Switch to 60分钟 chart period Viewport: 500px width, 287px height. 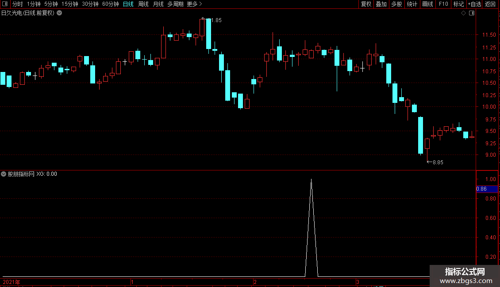tap(111, 4)
